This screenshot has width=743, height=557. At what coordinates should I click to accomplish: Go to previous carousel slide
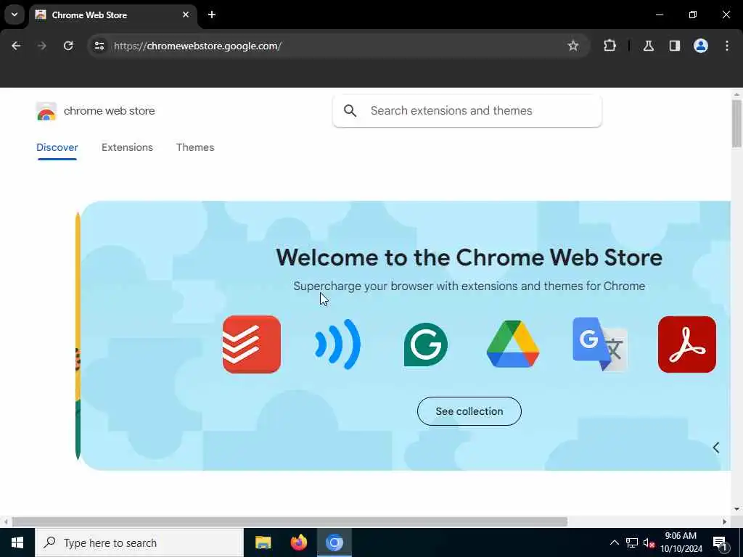pos(716,447)
